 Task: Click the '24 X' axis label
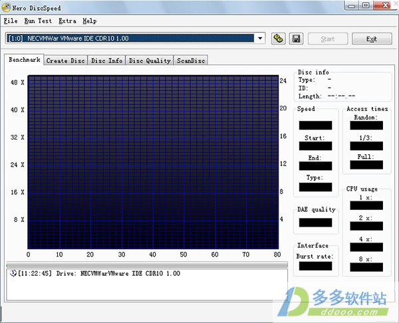coord(17,165)
